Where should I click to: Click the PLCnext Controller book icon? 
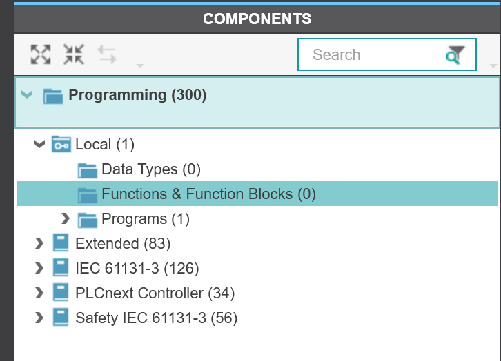[61, 292]
